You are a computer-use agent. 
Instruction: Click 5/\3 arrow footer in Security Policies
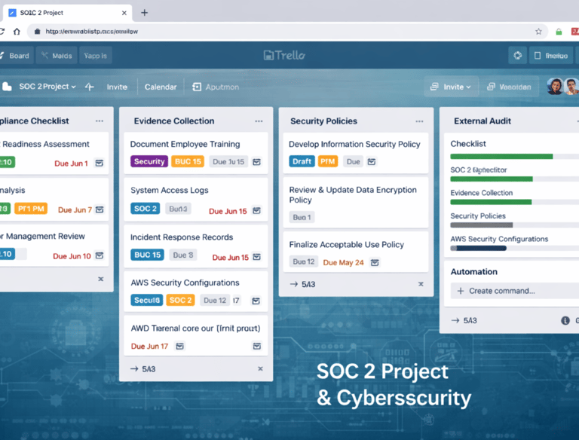[302, 284]
